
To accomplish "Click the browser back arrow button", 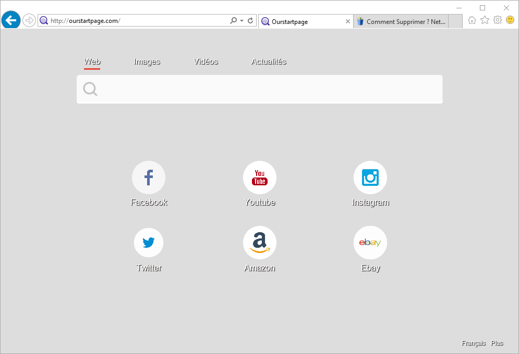I will coord(11,20).
